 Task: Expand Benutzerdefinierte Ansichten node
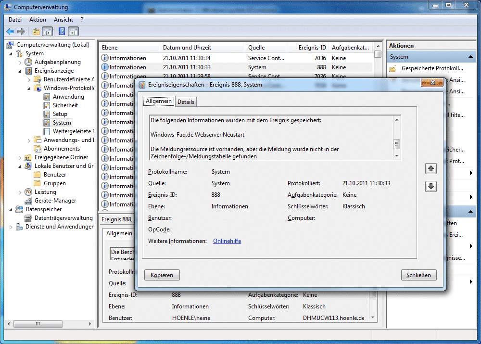[29, 80]
